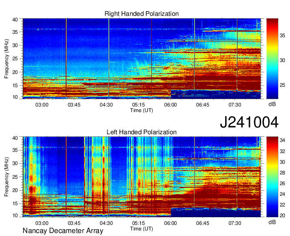The width and height of the screenshot is (290, 236).
Task: Click 40 MHz frequency tick on Right Handed plot
Action: point(15,20)
